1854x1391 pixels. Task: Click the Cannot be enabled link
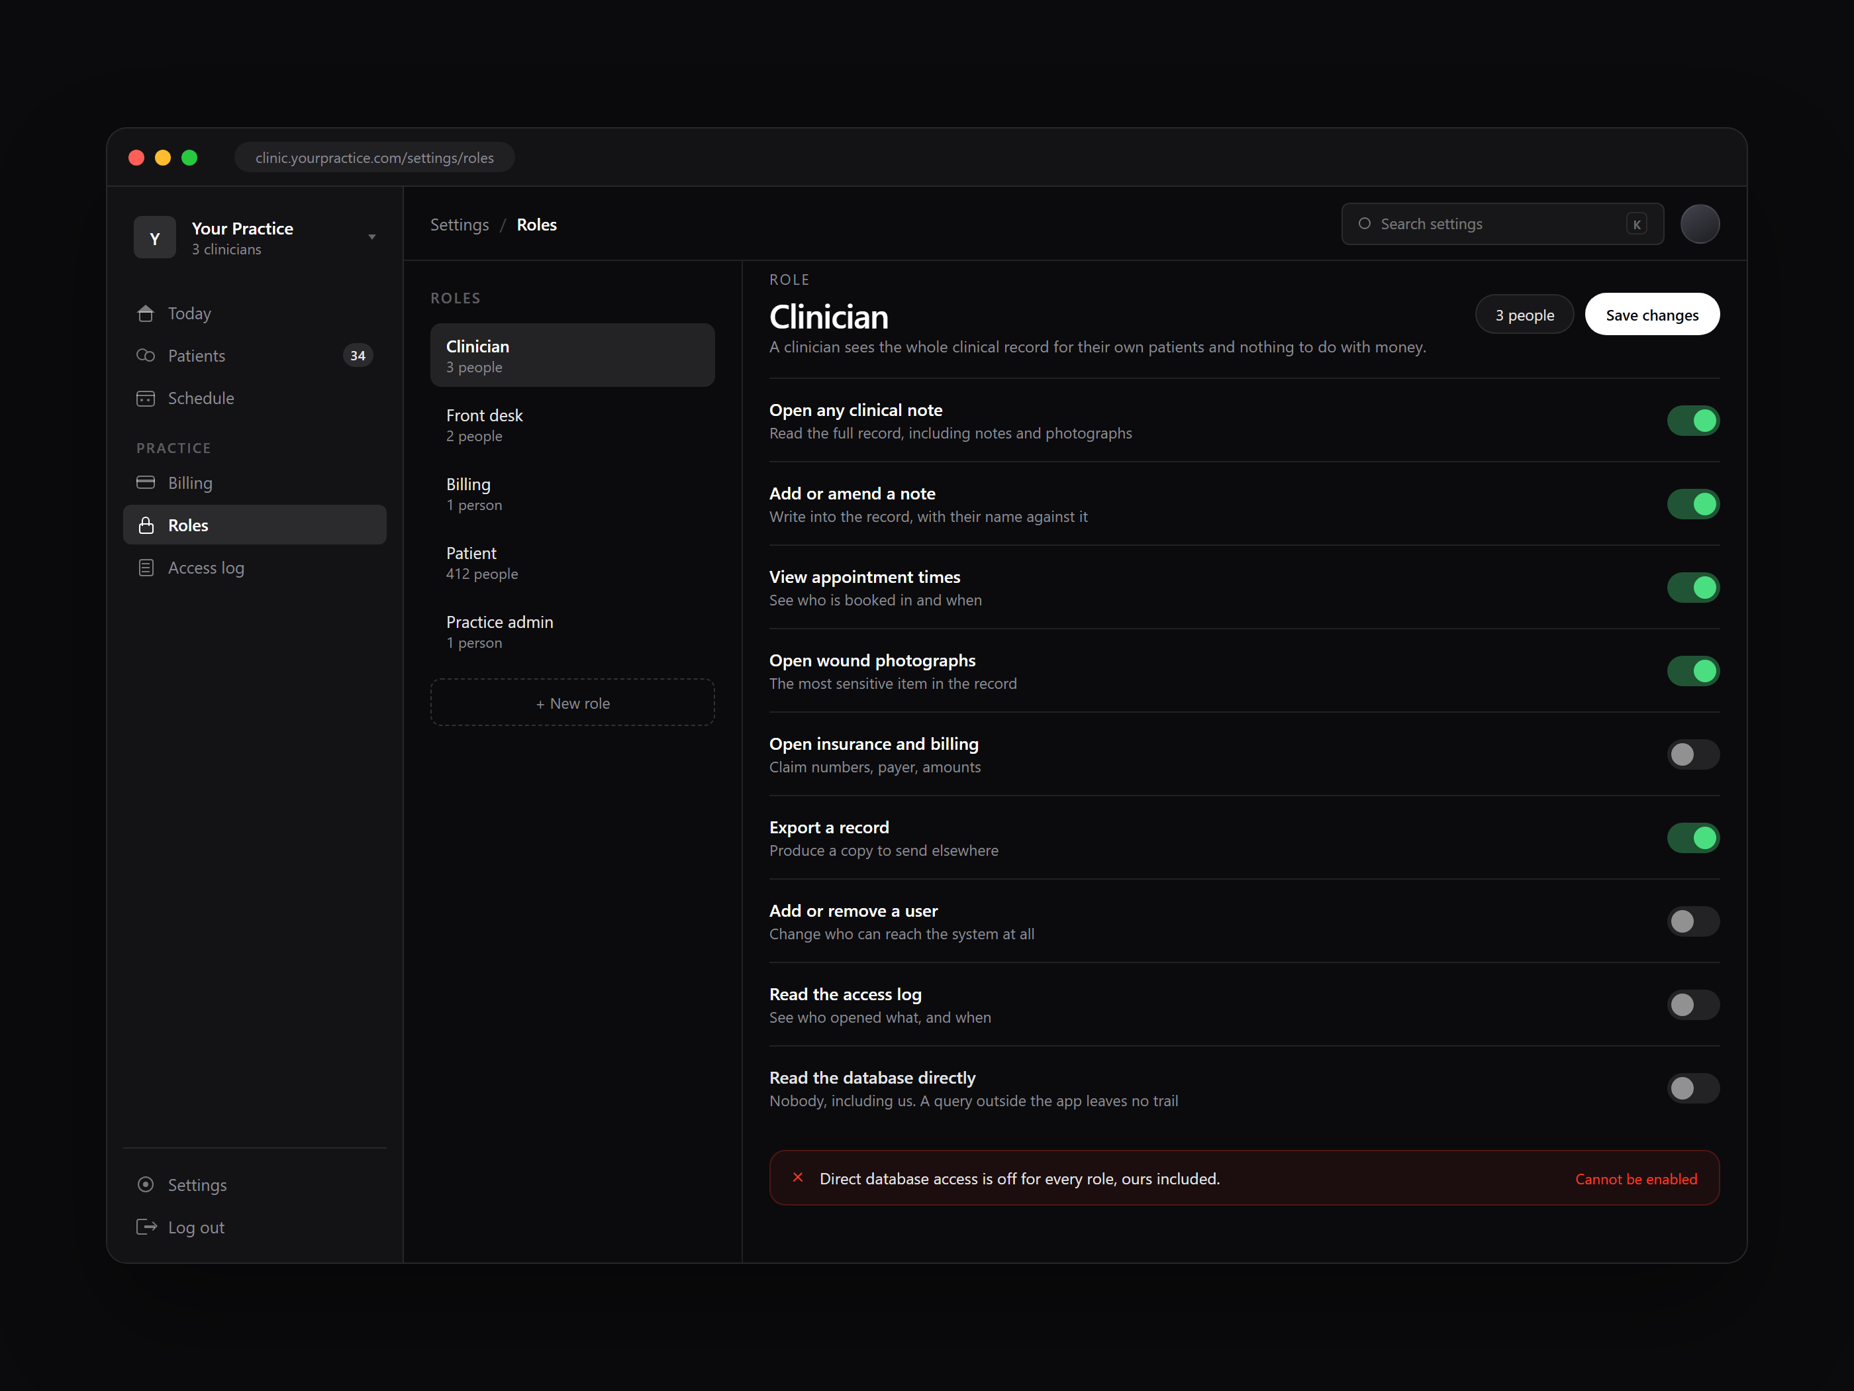[x=1636, y=1179]
